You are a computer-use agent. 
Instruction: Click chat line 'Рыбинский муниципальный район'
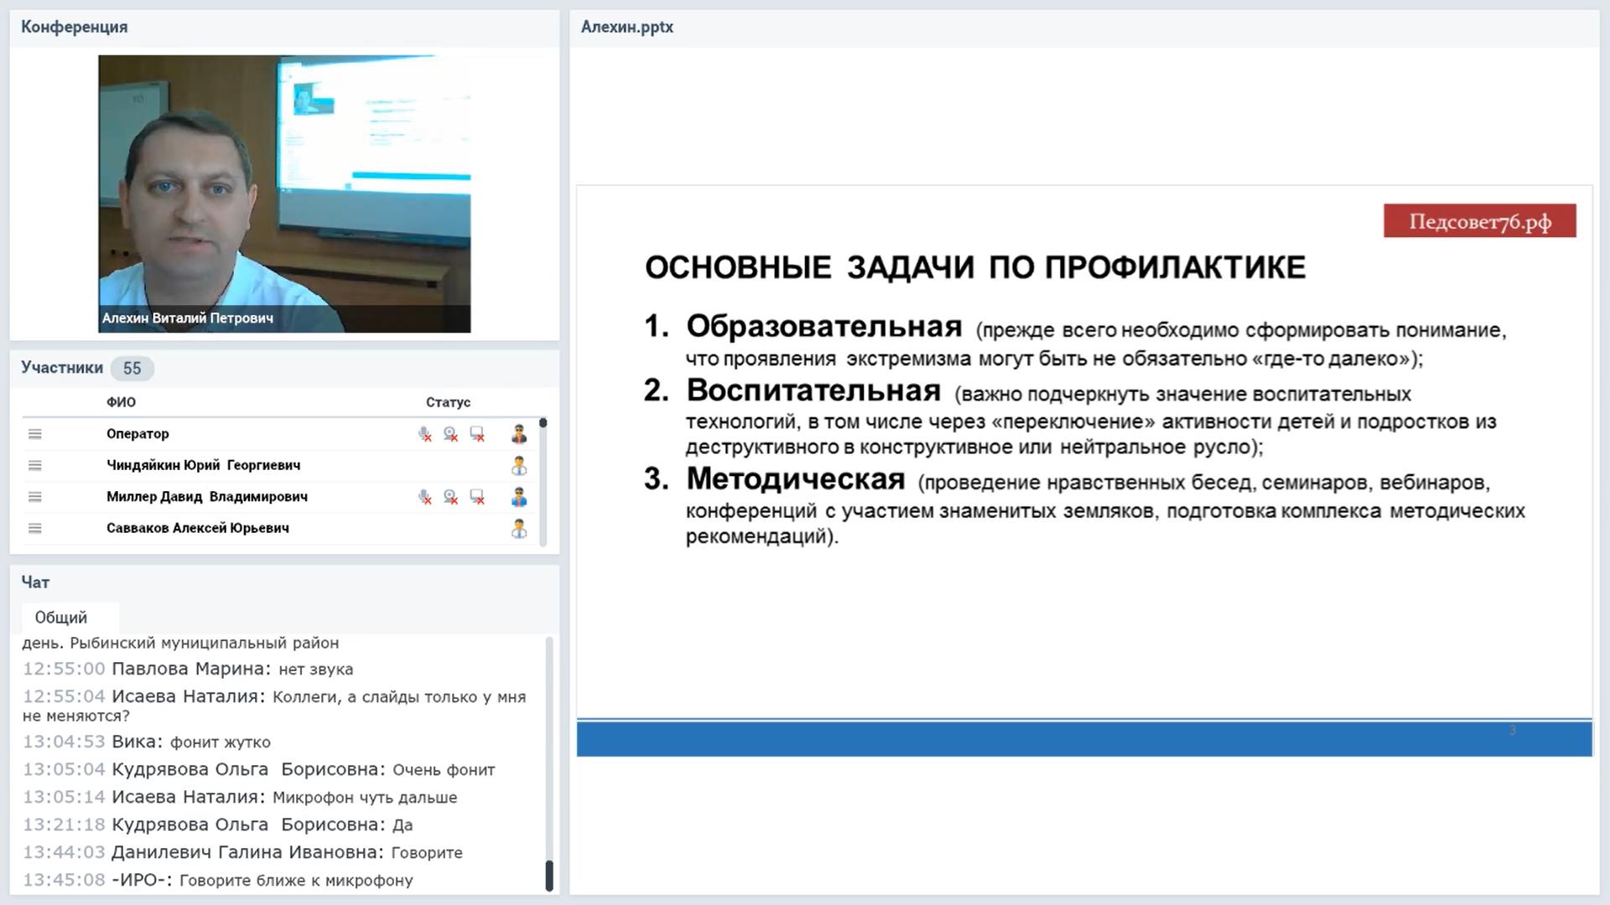tap(205, 643)
